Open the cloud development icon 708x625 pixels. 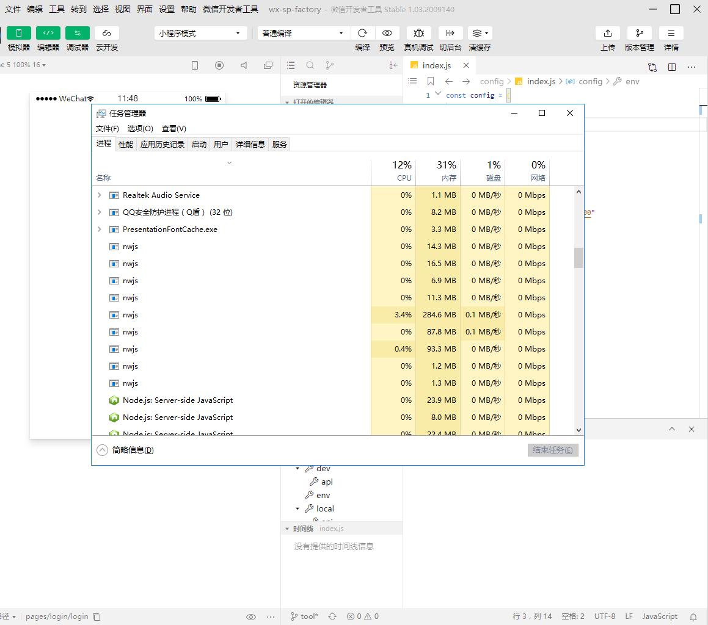coord(106,33)
